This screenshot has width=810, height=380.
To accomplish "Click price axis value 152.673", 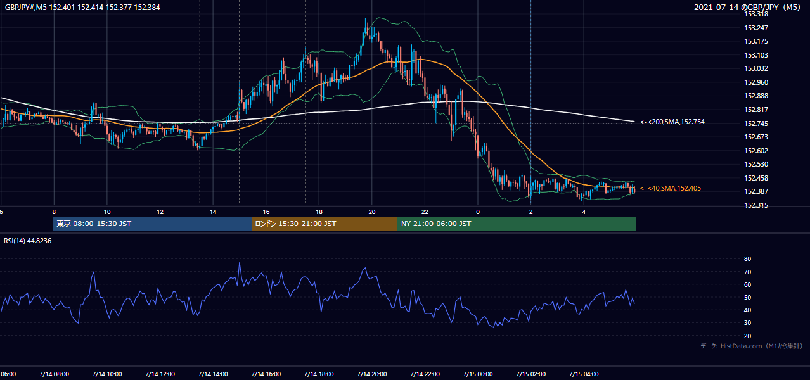I will [755, 137].
